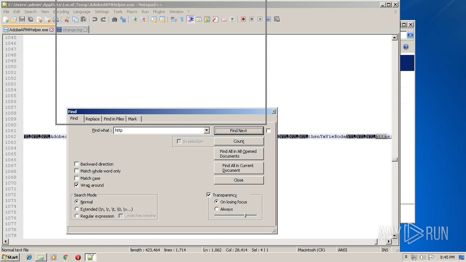Viewport: 466px width, 262px height.
Task: Toggle the checkbox next to Find Next
Action: pyautogui.click(x=268, y=131)
